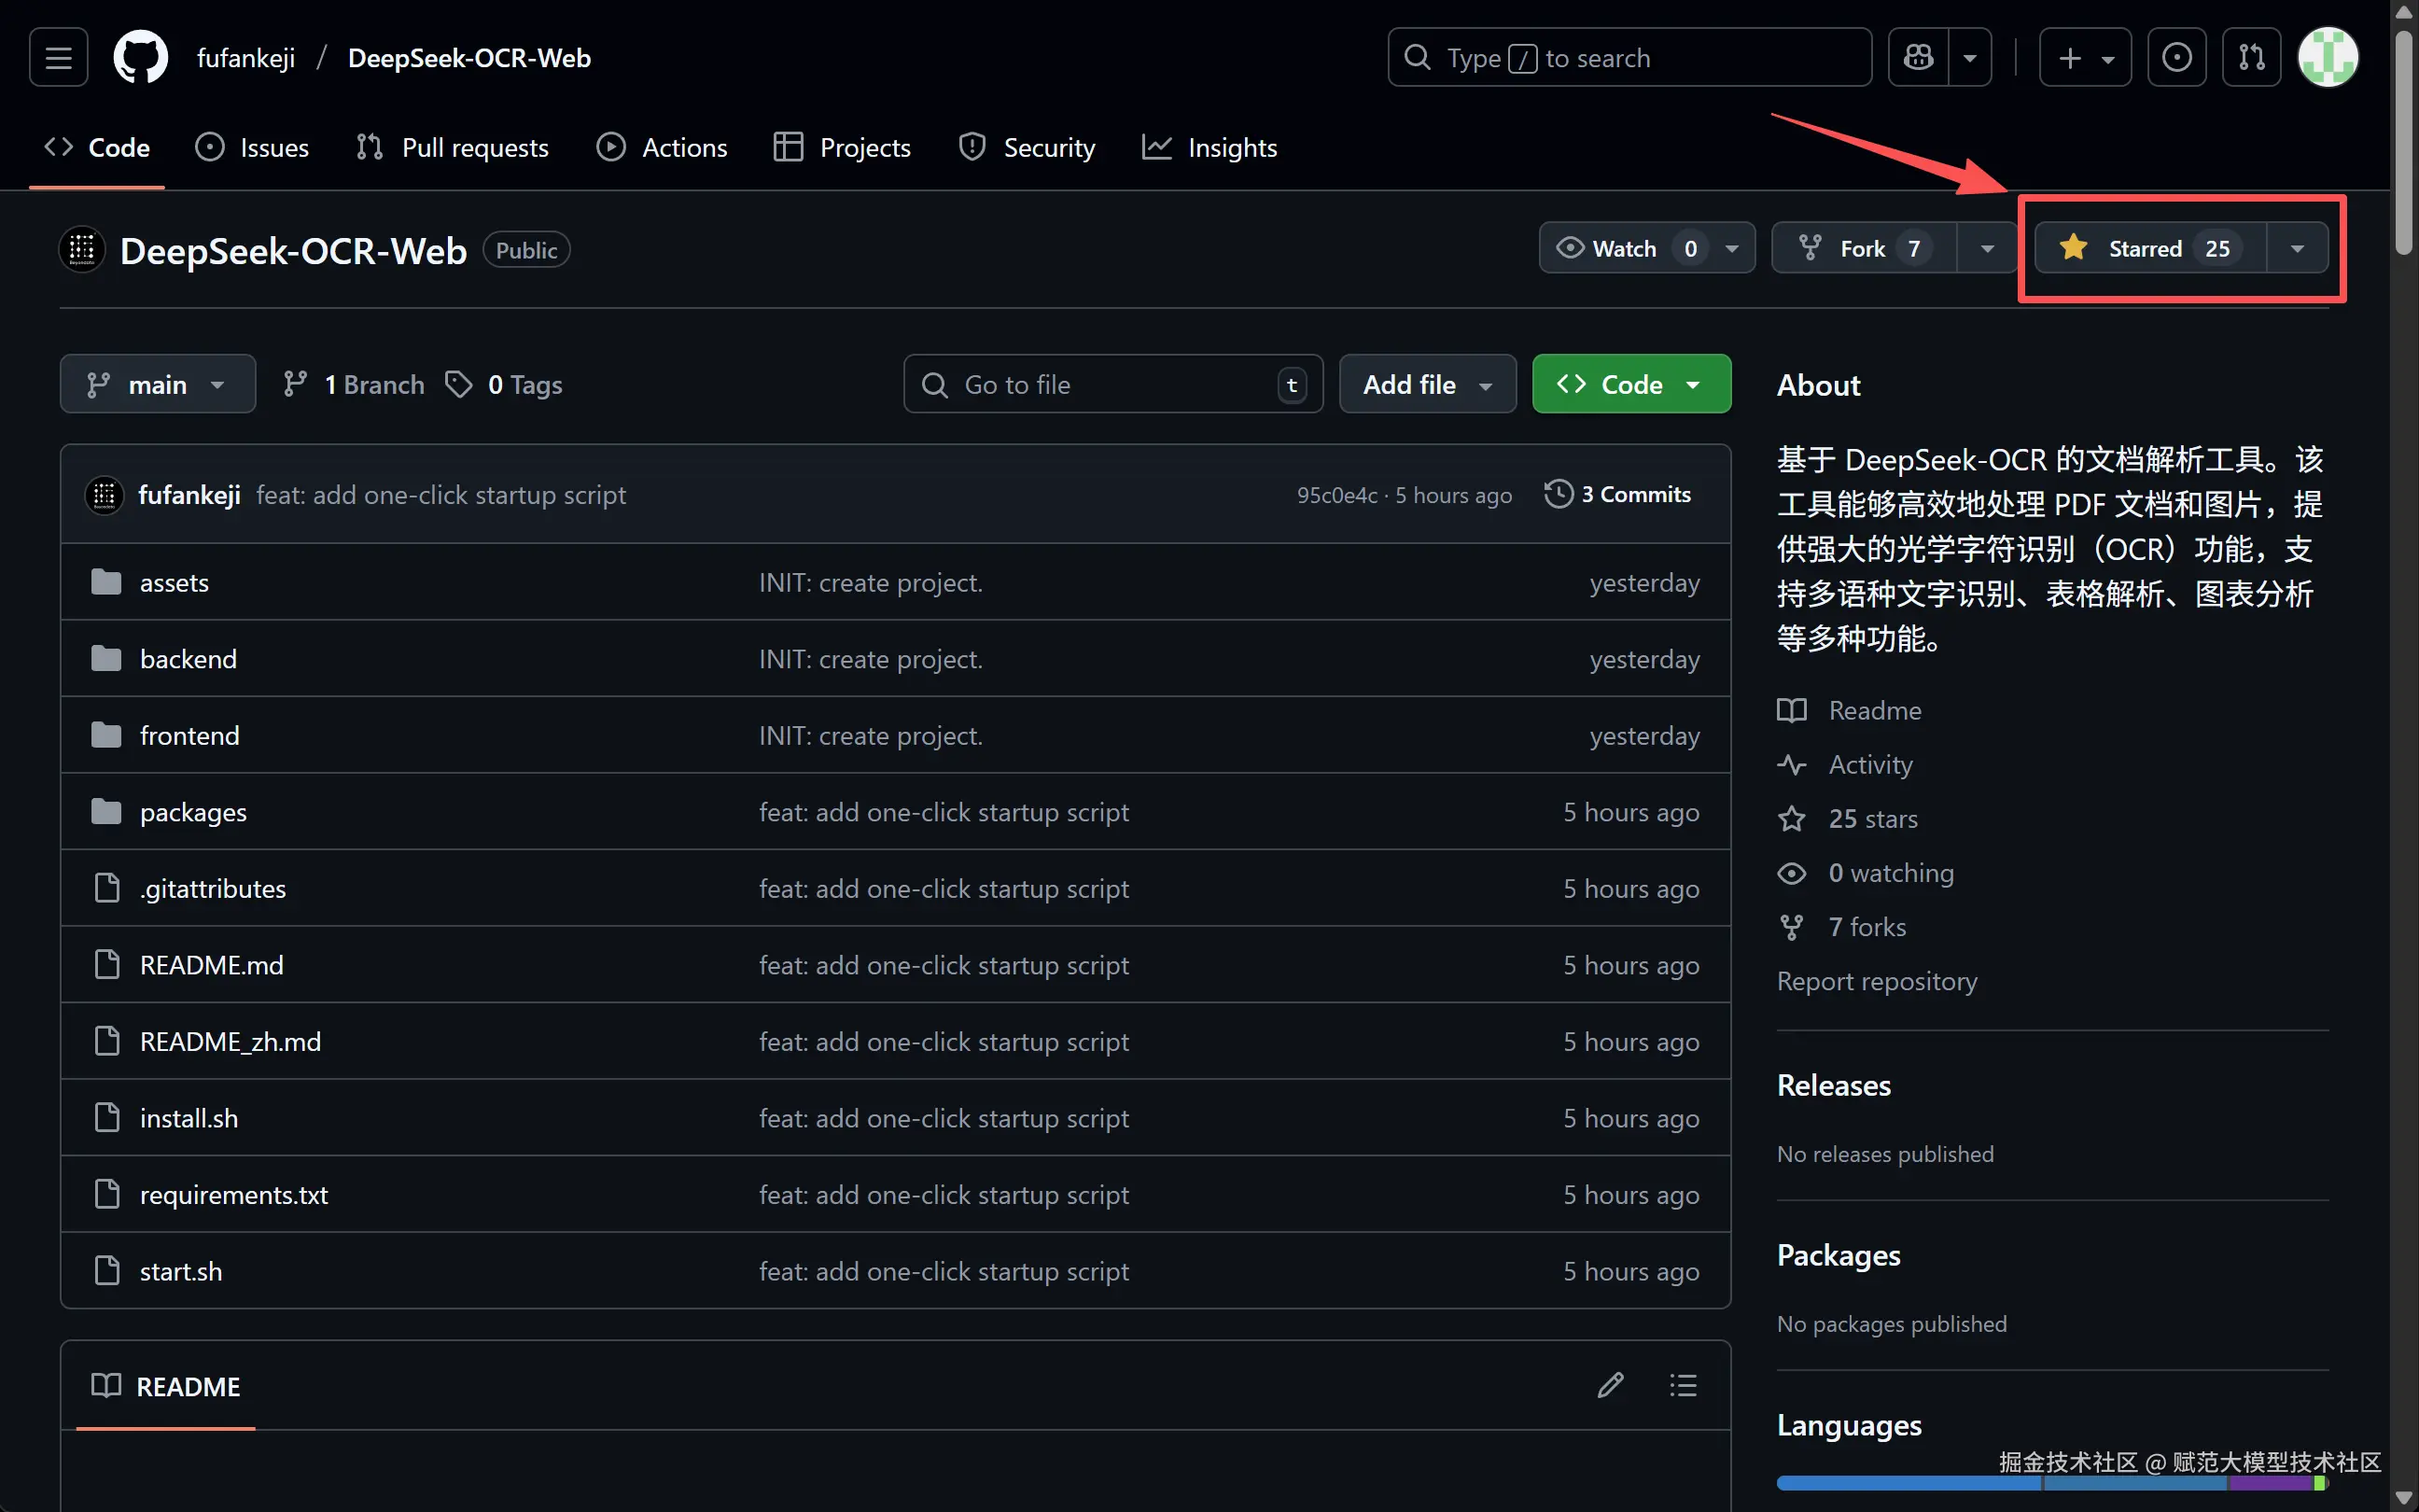This screenshot has height=1512, width=2419.
Task: Toggle the Starred button to unstar
Action: pyautogui.click(x=2147, y=248)
